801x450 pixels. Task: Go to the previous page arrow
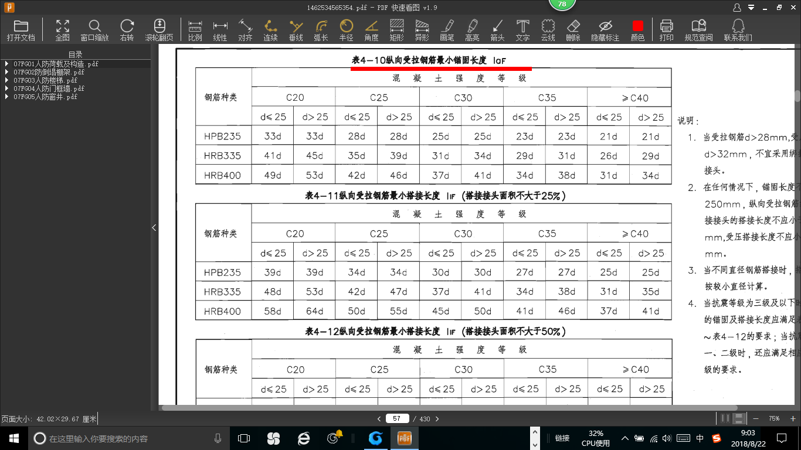tap(379, 418)
